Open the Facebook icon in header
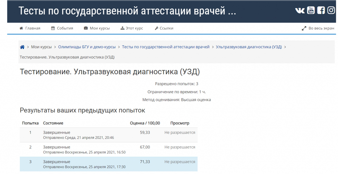This screenshot has width=338, height=174. click(321, 10)
